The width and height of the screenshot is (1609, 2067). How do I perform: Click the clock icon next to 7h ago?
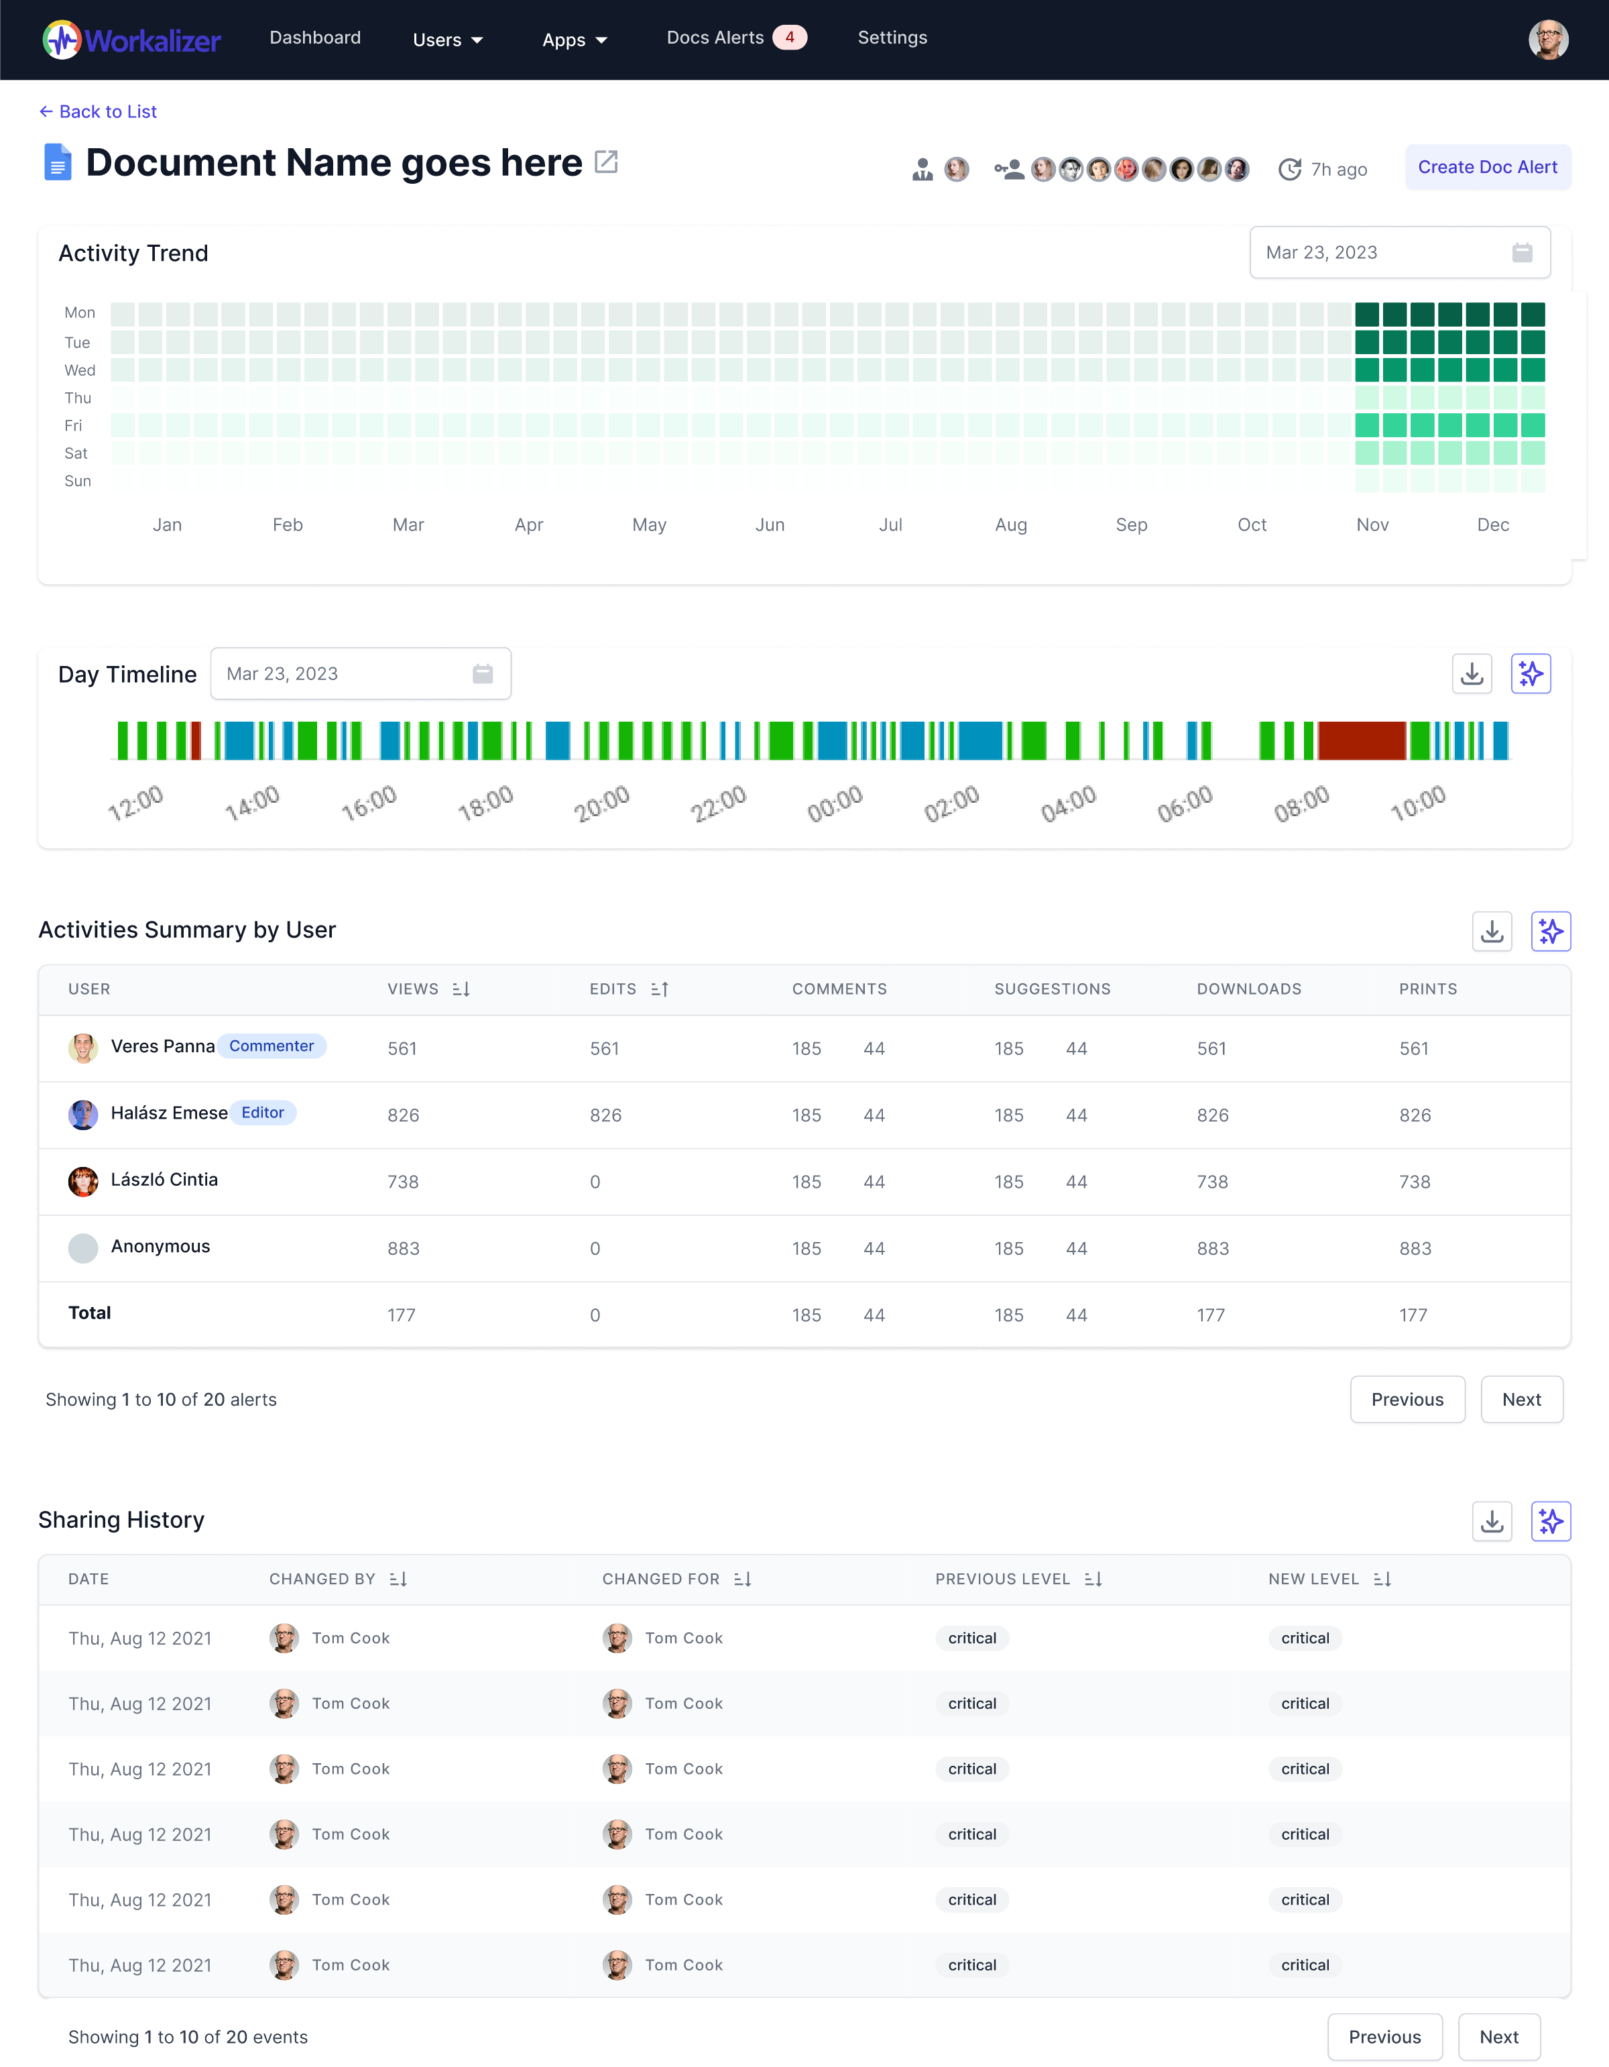[1291, 168]
